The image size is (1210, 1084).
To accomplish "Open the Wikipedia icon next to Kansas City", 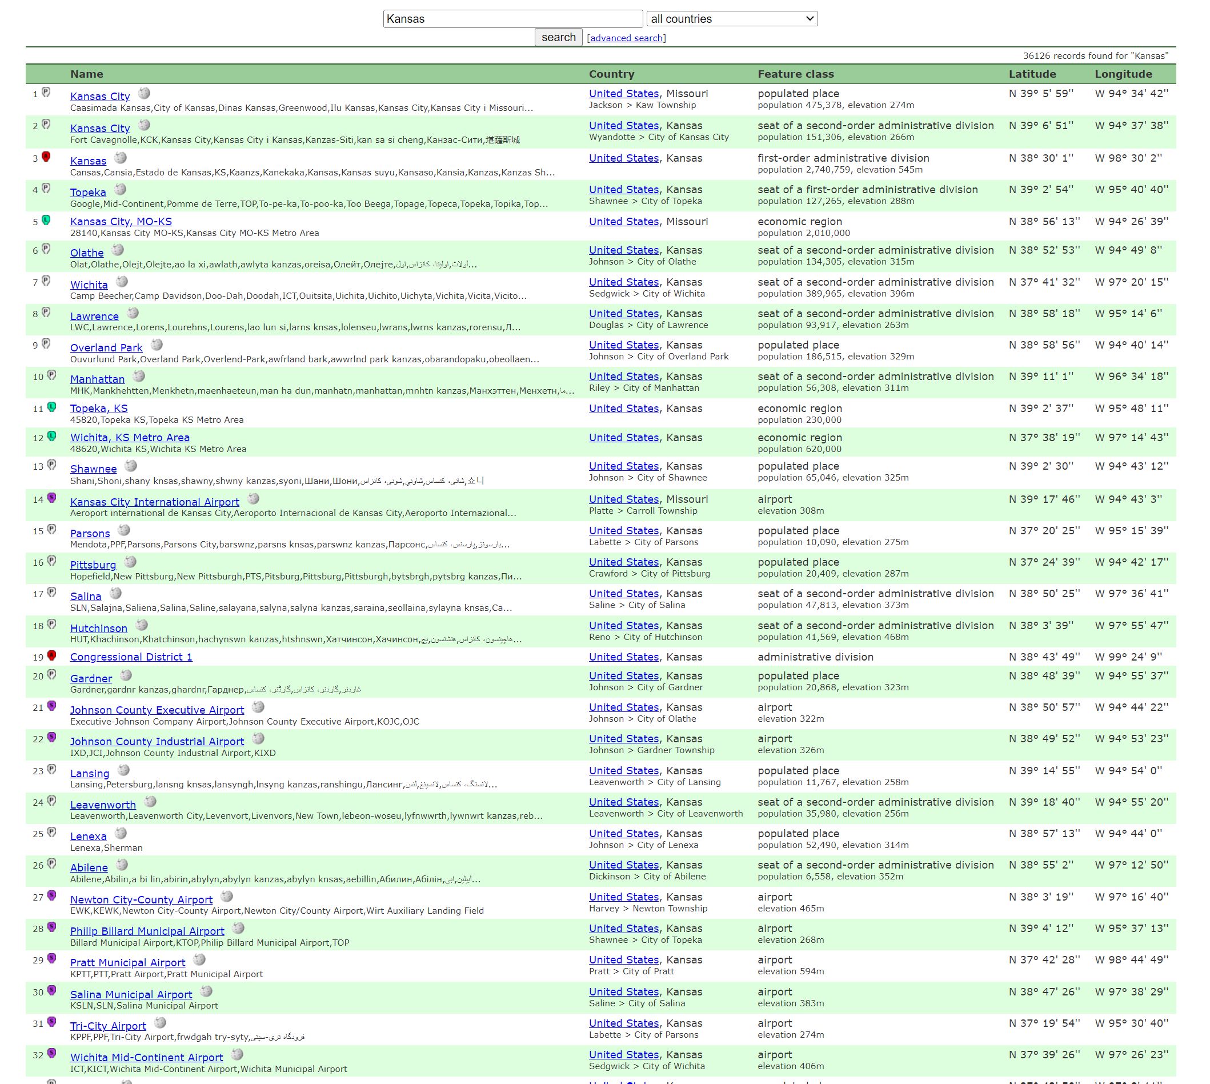I will click(143, 94).
